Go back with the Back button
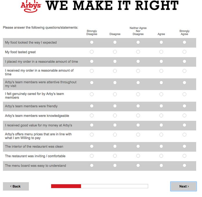The image size is (202, 197). coord(16,186)
